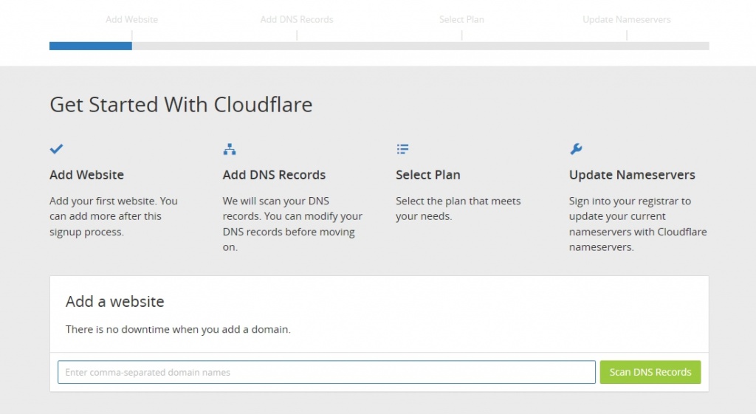Select the Update Nameservers progress step label
The image size is (756, 414).
pos(626,19)
